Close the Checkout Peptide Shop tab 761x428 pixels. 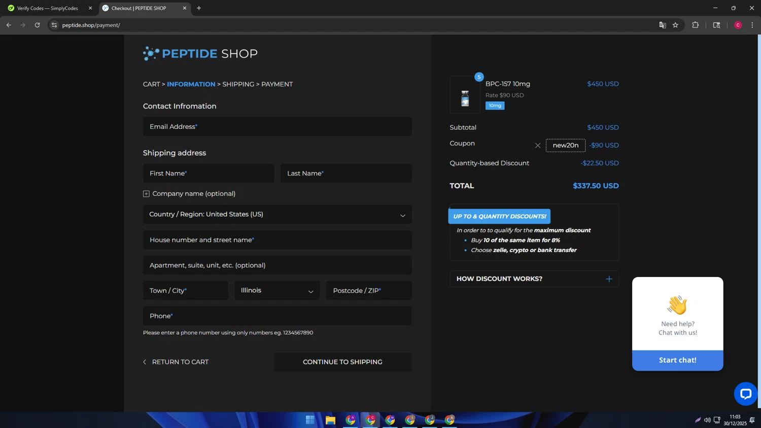pyautogui.click(x=185, y=8)
